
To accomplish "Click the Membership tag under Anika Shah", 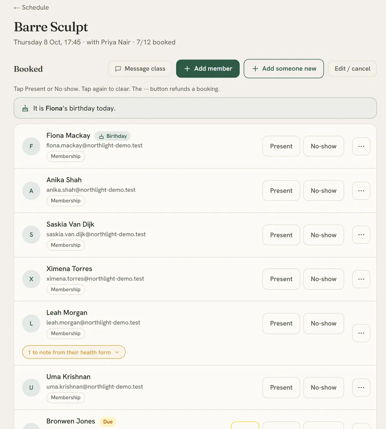I will coord(66,200).
